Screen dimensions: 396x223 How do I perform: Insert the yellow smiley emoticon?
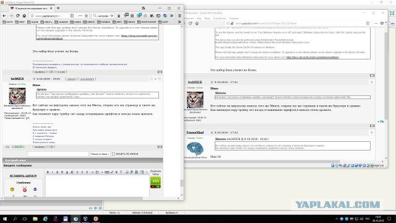click(12, 190)
